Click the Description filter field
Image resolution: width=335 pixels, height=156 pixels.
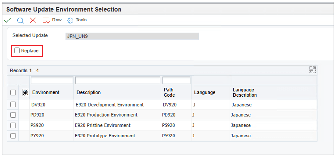(x=118, y=80)
